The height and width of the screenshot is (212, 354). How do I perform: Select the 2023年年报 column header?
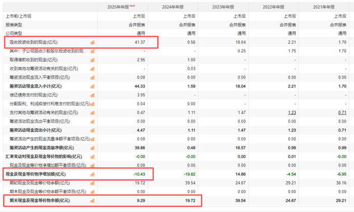coord(223,7)
